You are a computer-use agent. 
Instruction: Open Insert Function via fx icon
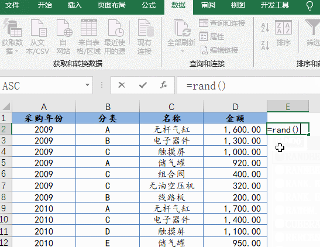[164, 85]
